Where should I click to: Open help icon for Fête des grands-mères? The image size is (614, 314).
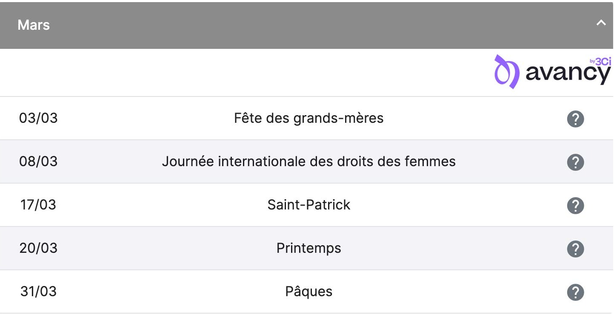(x=575, y=119)
